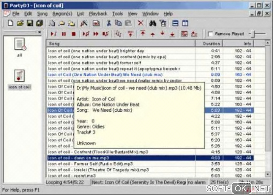Screen dimensions: 273x195
Task: Pause playback
Action: [x=64, y=34]
